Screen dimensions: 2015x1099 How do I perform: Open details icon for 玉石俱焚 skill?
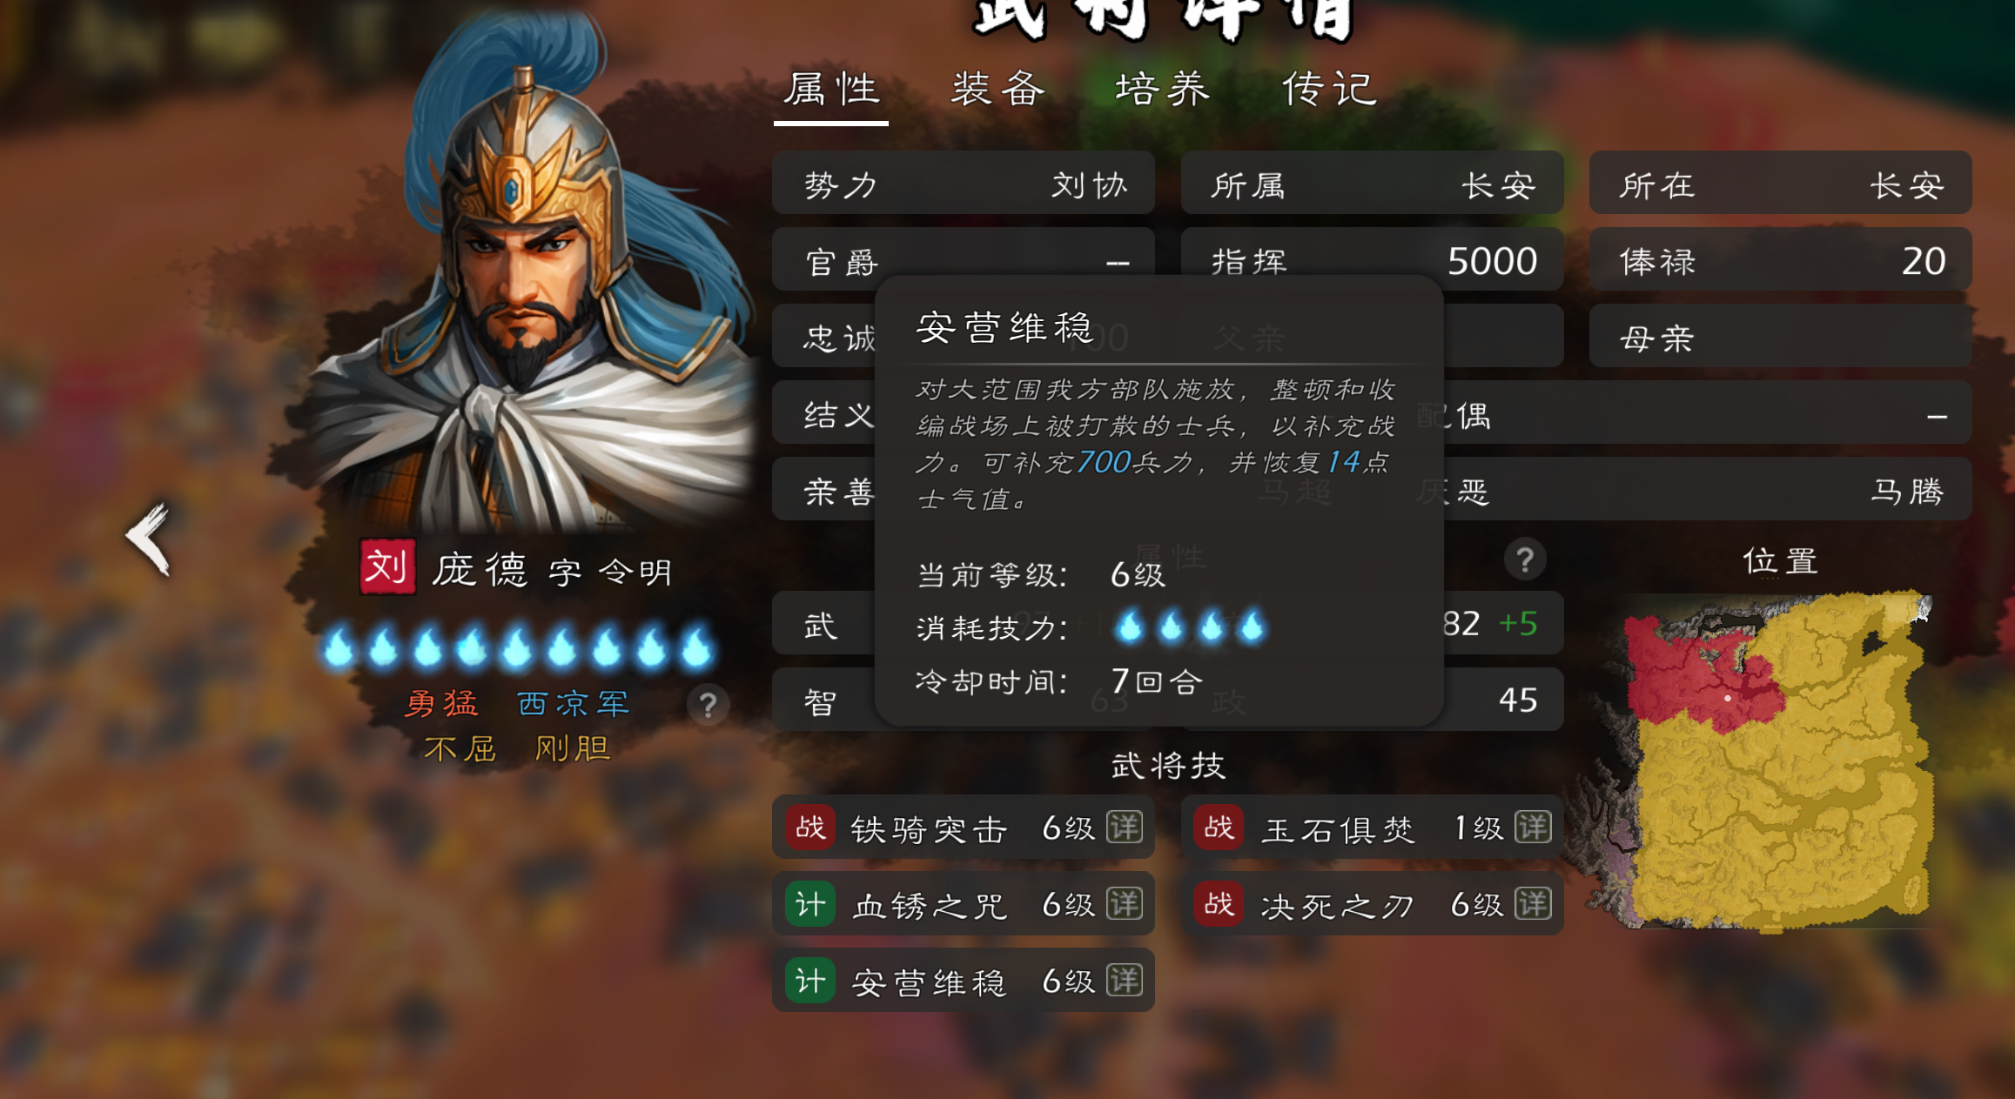[1533, 828]
